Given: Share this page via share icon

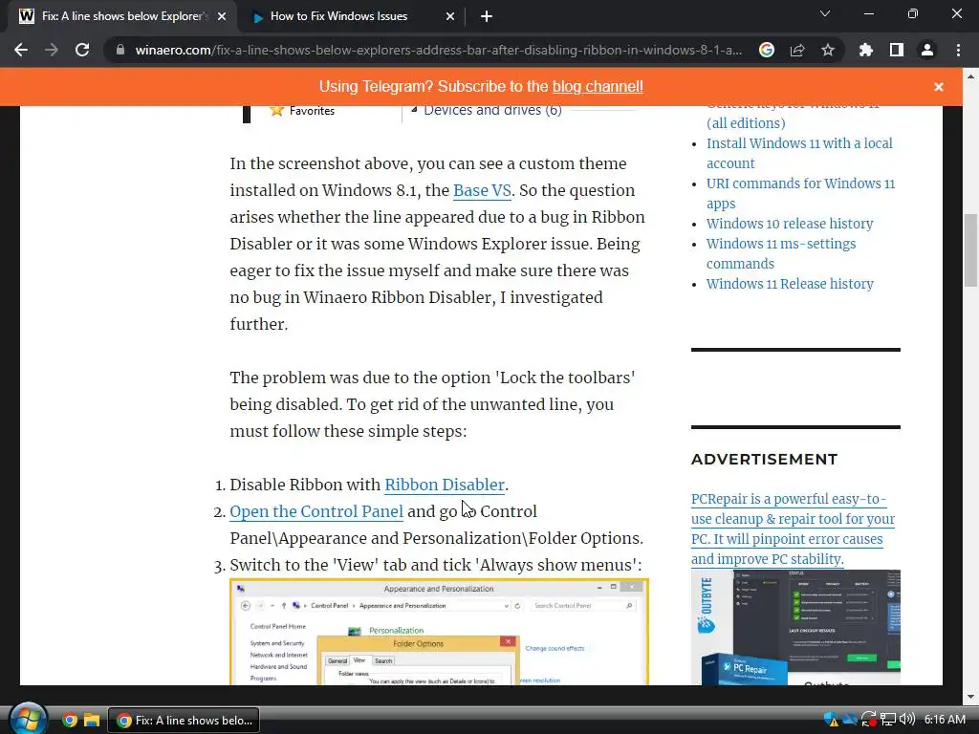Looking at the screenshot, I should tap(797, 50).
